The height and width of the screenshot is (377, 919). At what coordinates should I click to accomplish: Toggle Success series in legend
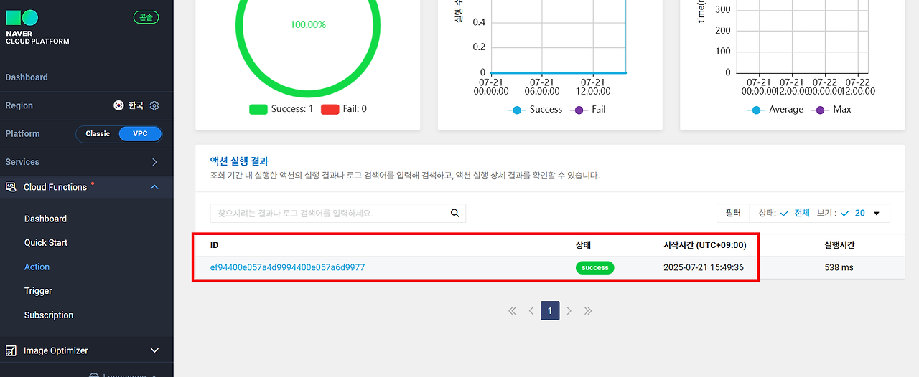535,109
